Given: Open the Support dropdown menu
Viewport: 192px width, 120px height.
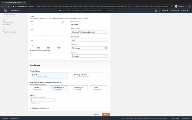Looking at the screenshot, I should pos(185,11).
